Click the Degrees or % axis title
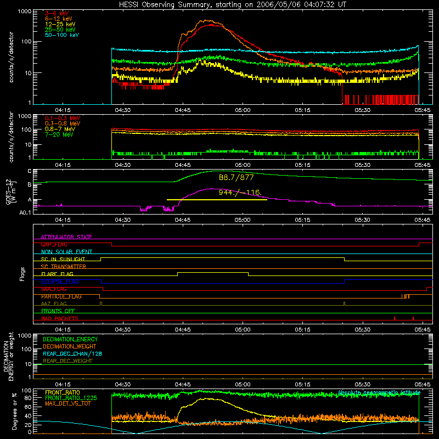Screen dimensions: 439x439 [x=14, y=411]
